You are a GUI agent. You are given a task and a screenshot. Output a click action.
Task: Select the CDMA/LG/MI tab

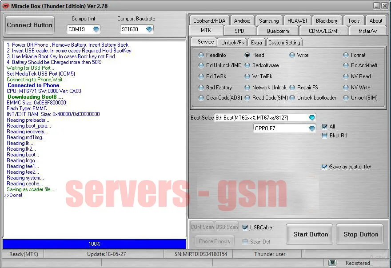(x=323, y=31)
